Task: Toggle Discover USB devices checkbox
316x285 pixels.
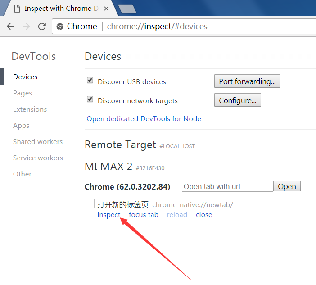Action: click(x=90, y=80)
